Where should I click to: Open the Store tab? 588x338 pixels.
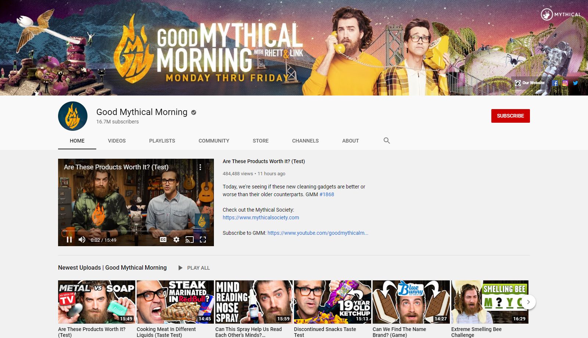[x=261, y=141]
